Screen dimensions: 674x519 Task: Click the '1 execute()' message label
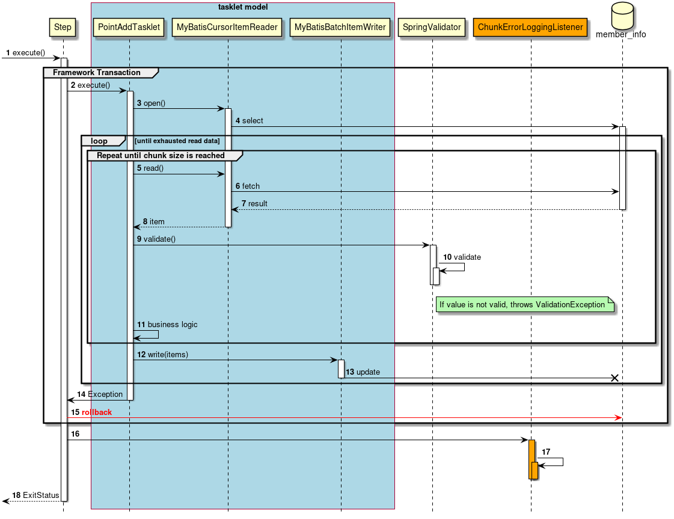(25, 52)
